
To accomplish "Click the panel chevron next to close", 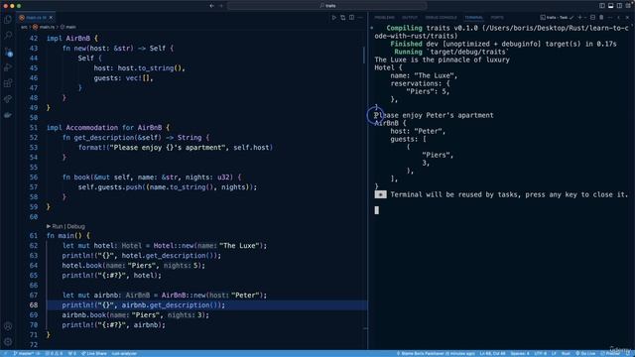I will (619, 18).
